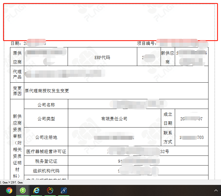The height and width of the screenshot is (196, 221).
Task: Click the 新供应商 header cell
Action: [x=168, y=57]
